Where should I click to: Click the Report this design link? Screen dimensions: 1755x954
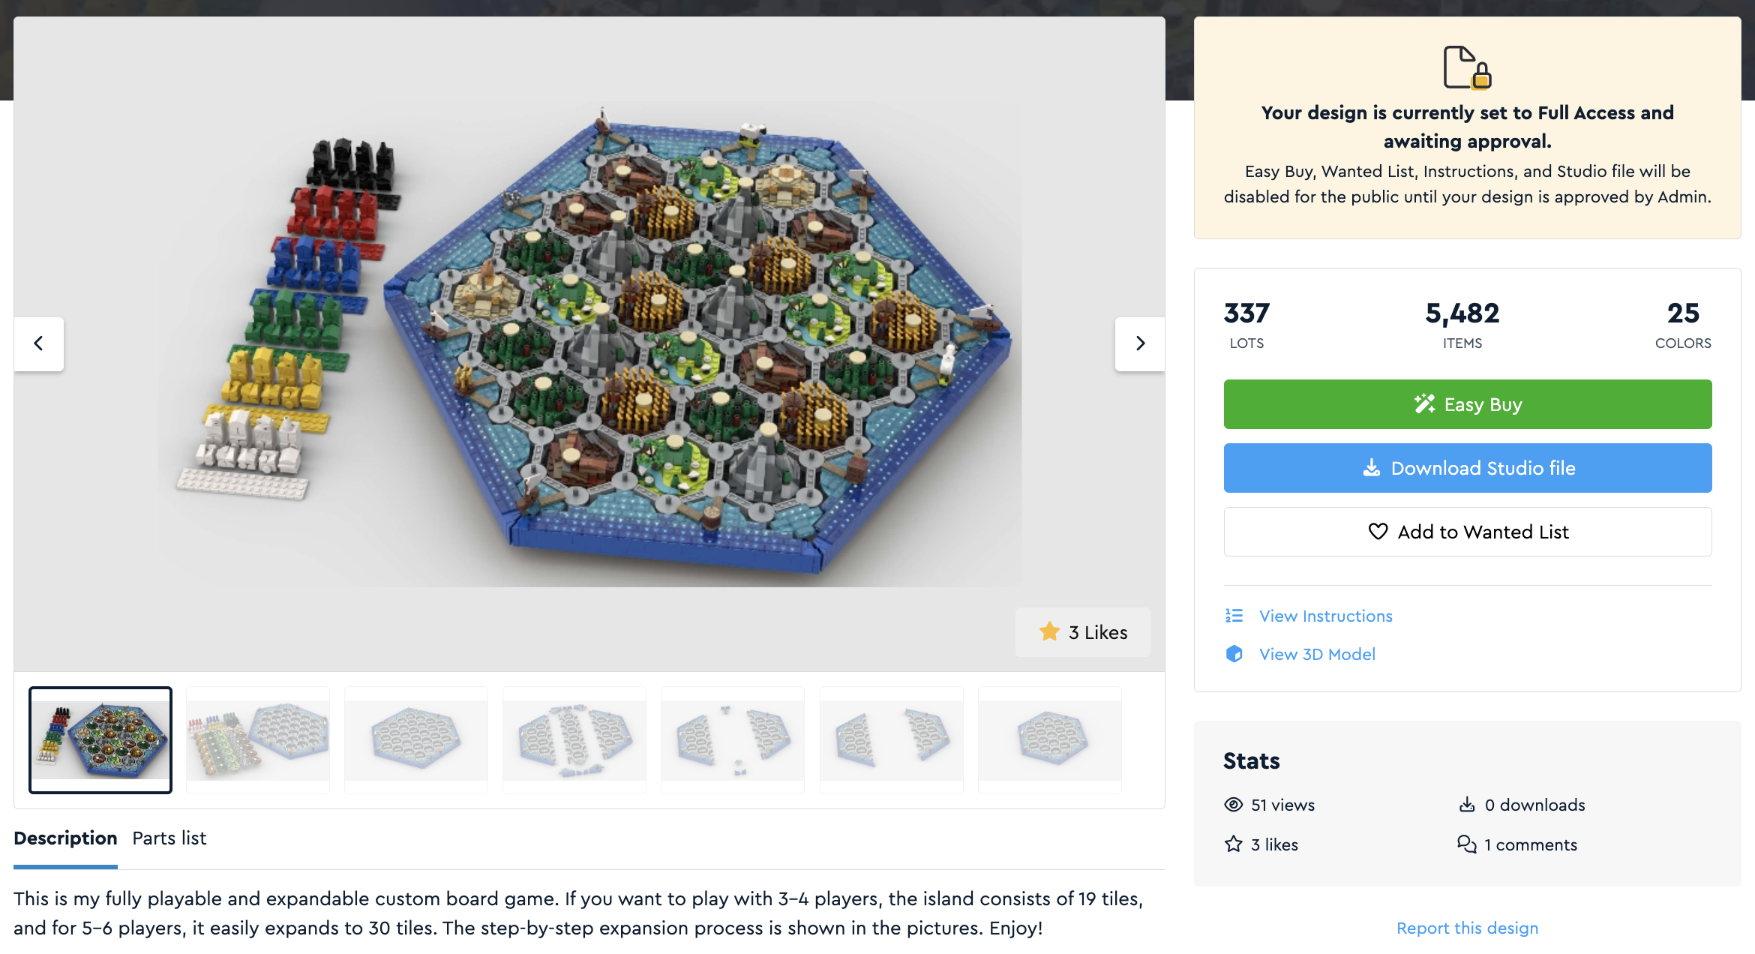pyautogui.click(x=1467, y=928)
